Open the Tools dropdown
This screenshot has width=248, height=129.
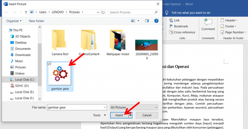point(99,115)
